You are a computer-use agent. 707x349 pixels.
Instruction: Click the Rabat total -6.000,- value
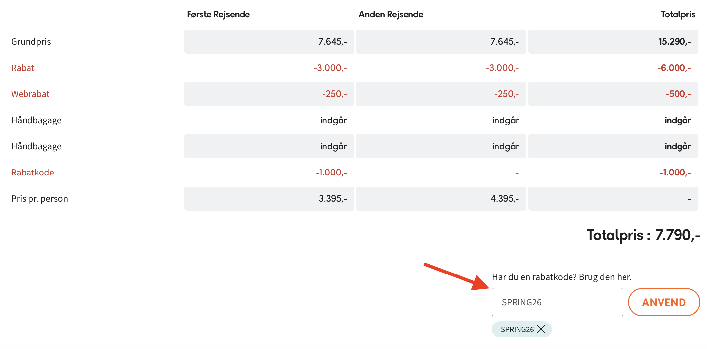point(674,68)
